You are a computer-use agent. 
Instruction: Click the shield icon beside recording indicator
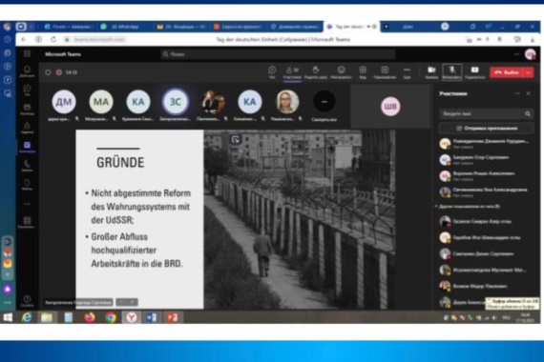[48, 72]
